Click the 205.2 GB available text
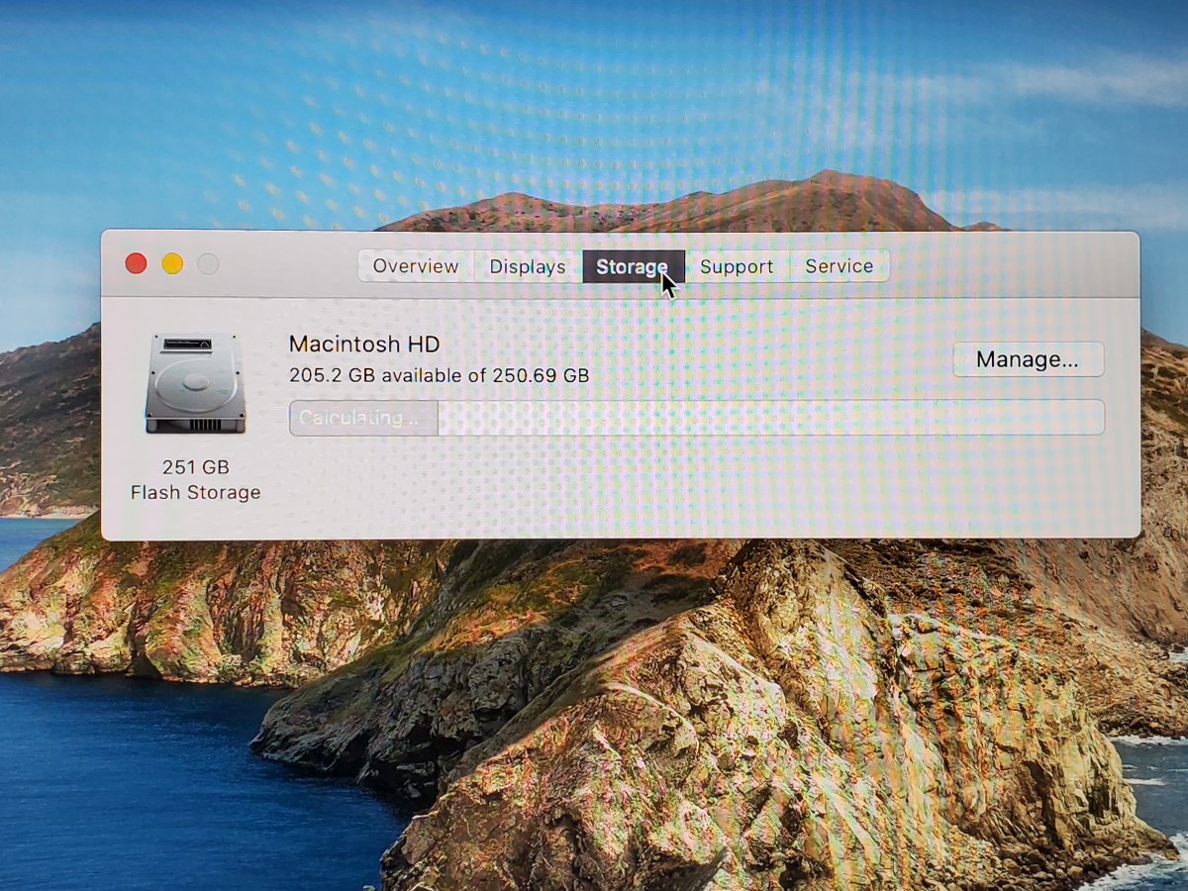Viewport: 1188px width, 891px height. [x=439, y=376]
